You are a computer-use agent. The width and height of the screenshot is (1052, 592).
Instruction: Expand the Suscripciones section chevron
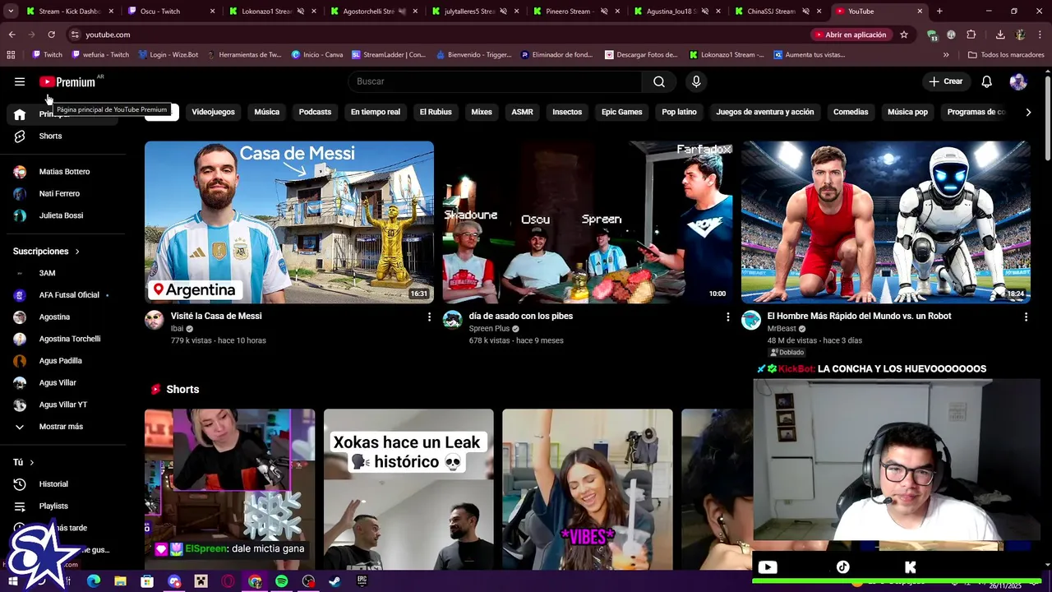77,252
